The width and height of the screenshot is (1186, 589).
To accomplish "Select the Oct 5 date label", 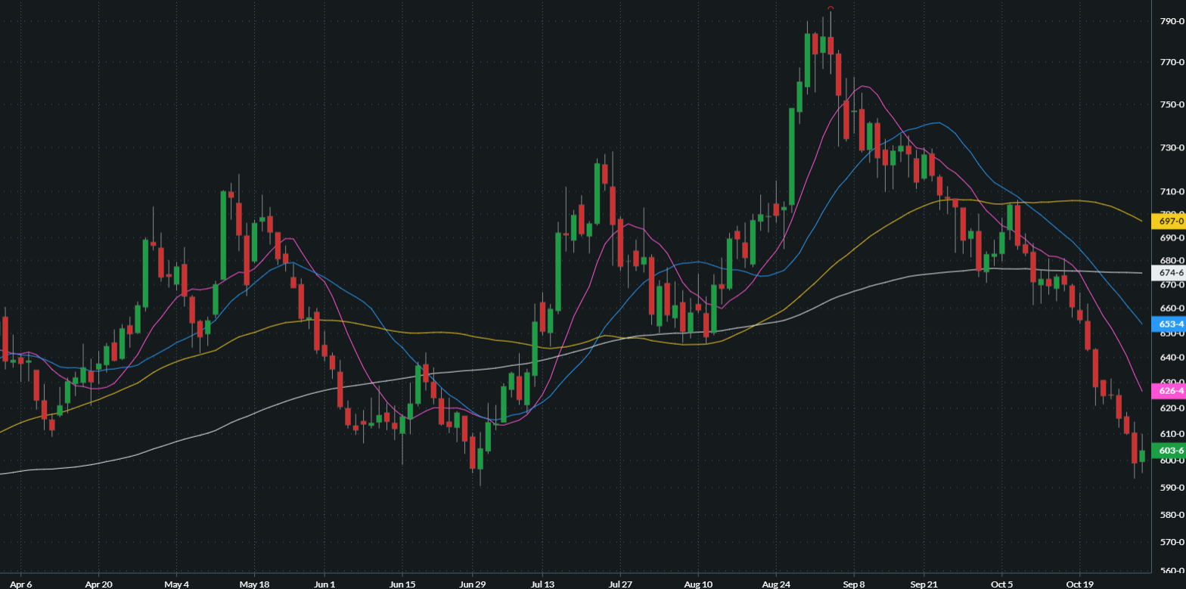I will [1001, 584].
